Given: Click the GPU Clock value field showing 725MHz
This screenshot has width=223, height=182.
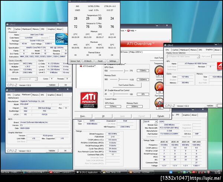Looking at the screenshot, I should 143,71.
